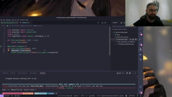Click Prettier status bar item
Image resolution: width=172 pixels, height=97 pixels.
pyautogui.click(x=132, y=96)
